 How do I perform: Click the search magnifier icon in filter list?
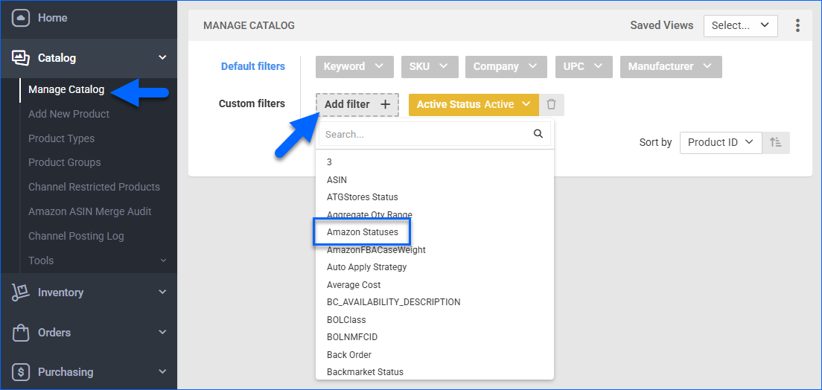pos(538,135)
